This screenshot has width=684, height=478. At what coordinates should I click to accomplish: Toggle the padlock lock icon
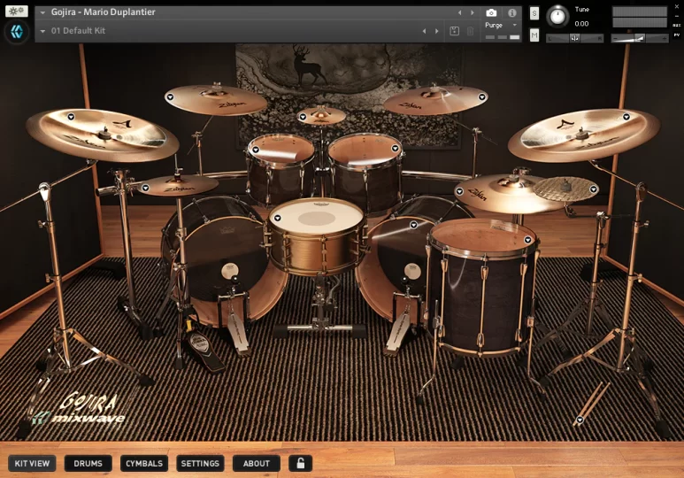coord(300,463)
